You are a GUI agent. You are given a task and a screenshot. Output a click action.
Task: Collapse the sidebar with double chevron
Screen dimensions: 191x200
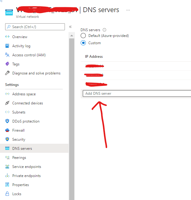coord(70,27)
